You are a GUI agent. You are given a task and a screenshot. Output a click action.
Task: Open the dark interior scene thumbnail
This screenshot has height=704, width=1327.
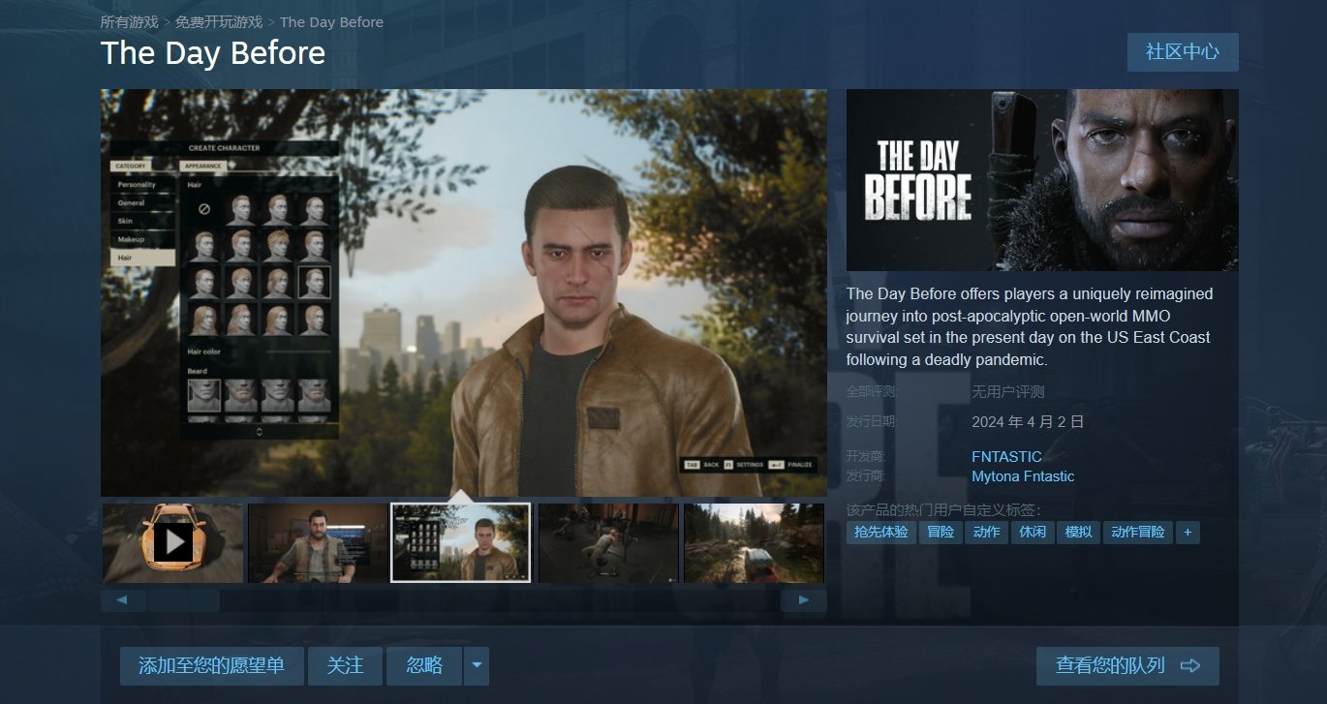click(x=608, y=543)
